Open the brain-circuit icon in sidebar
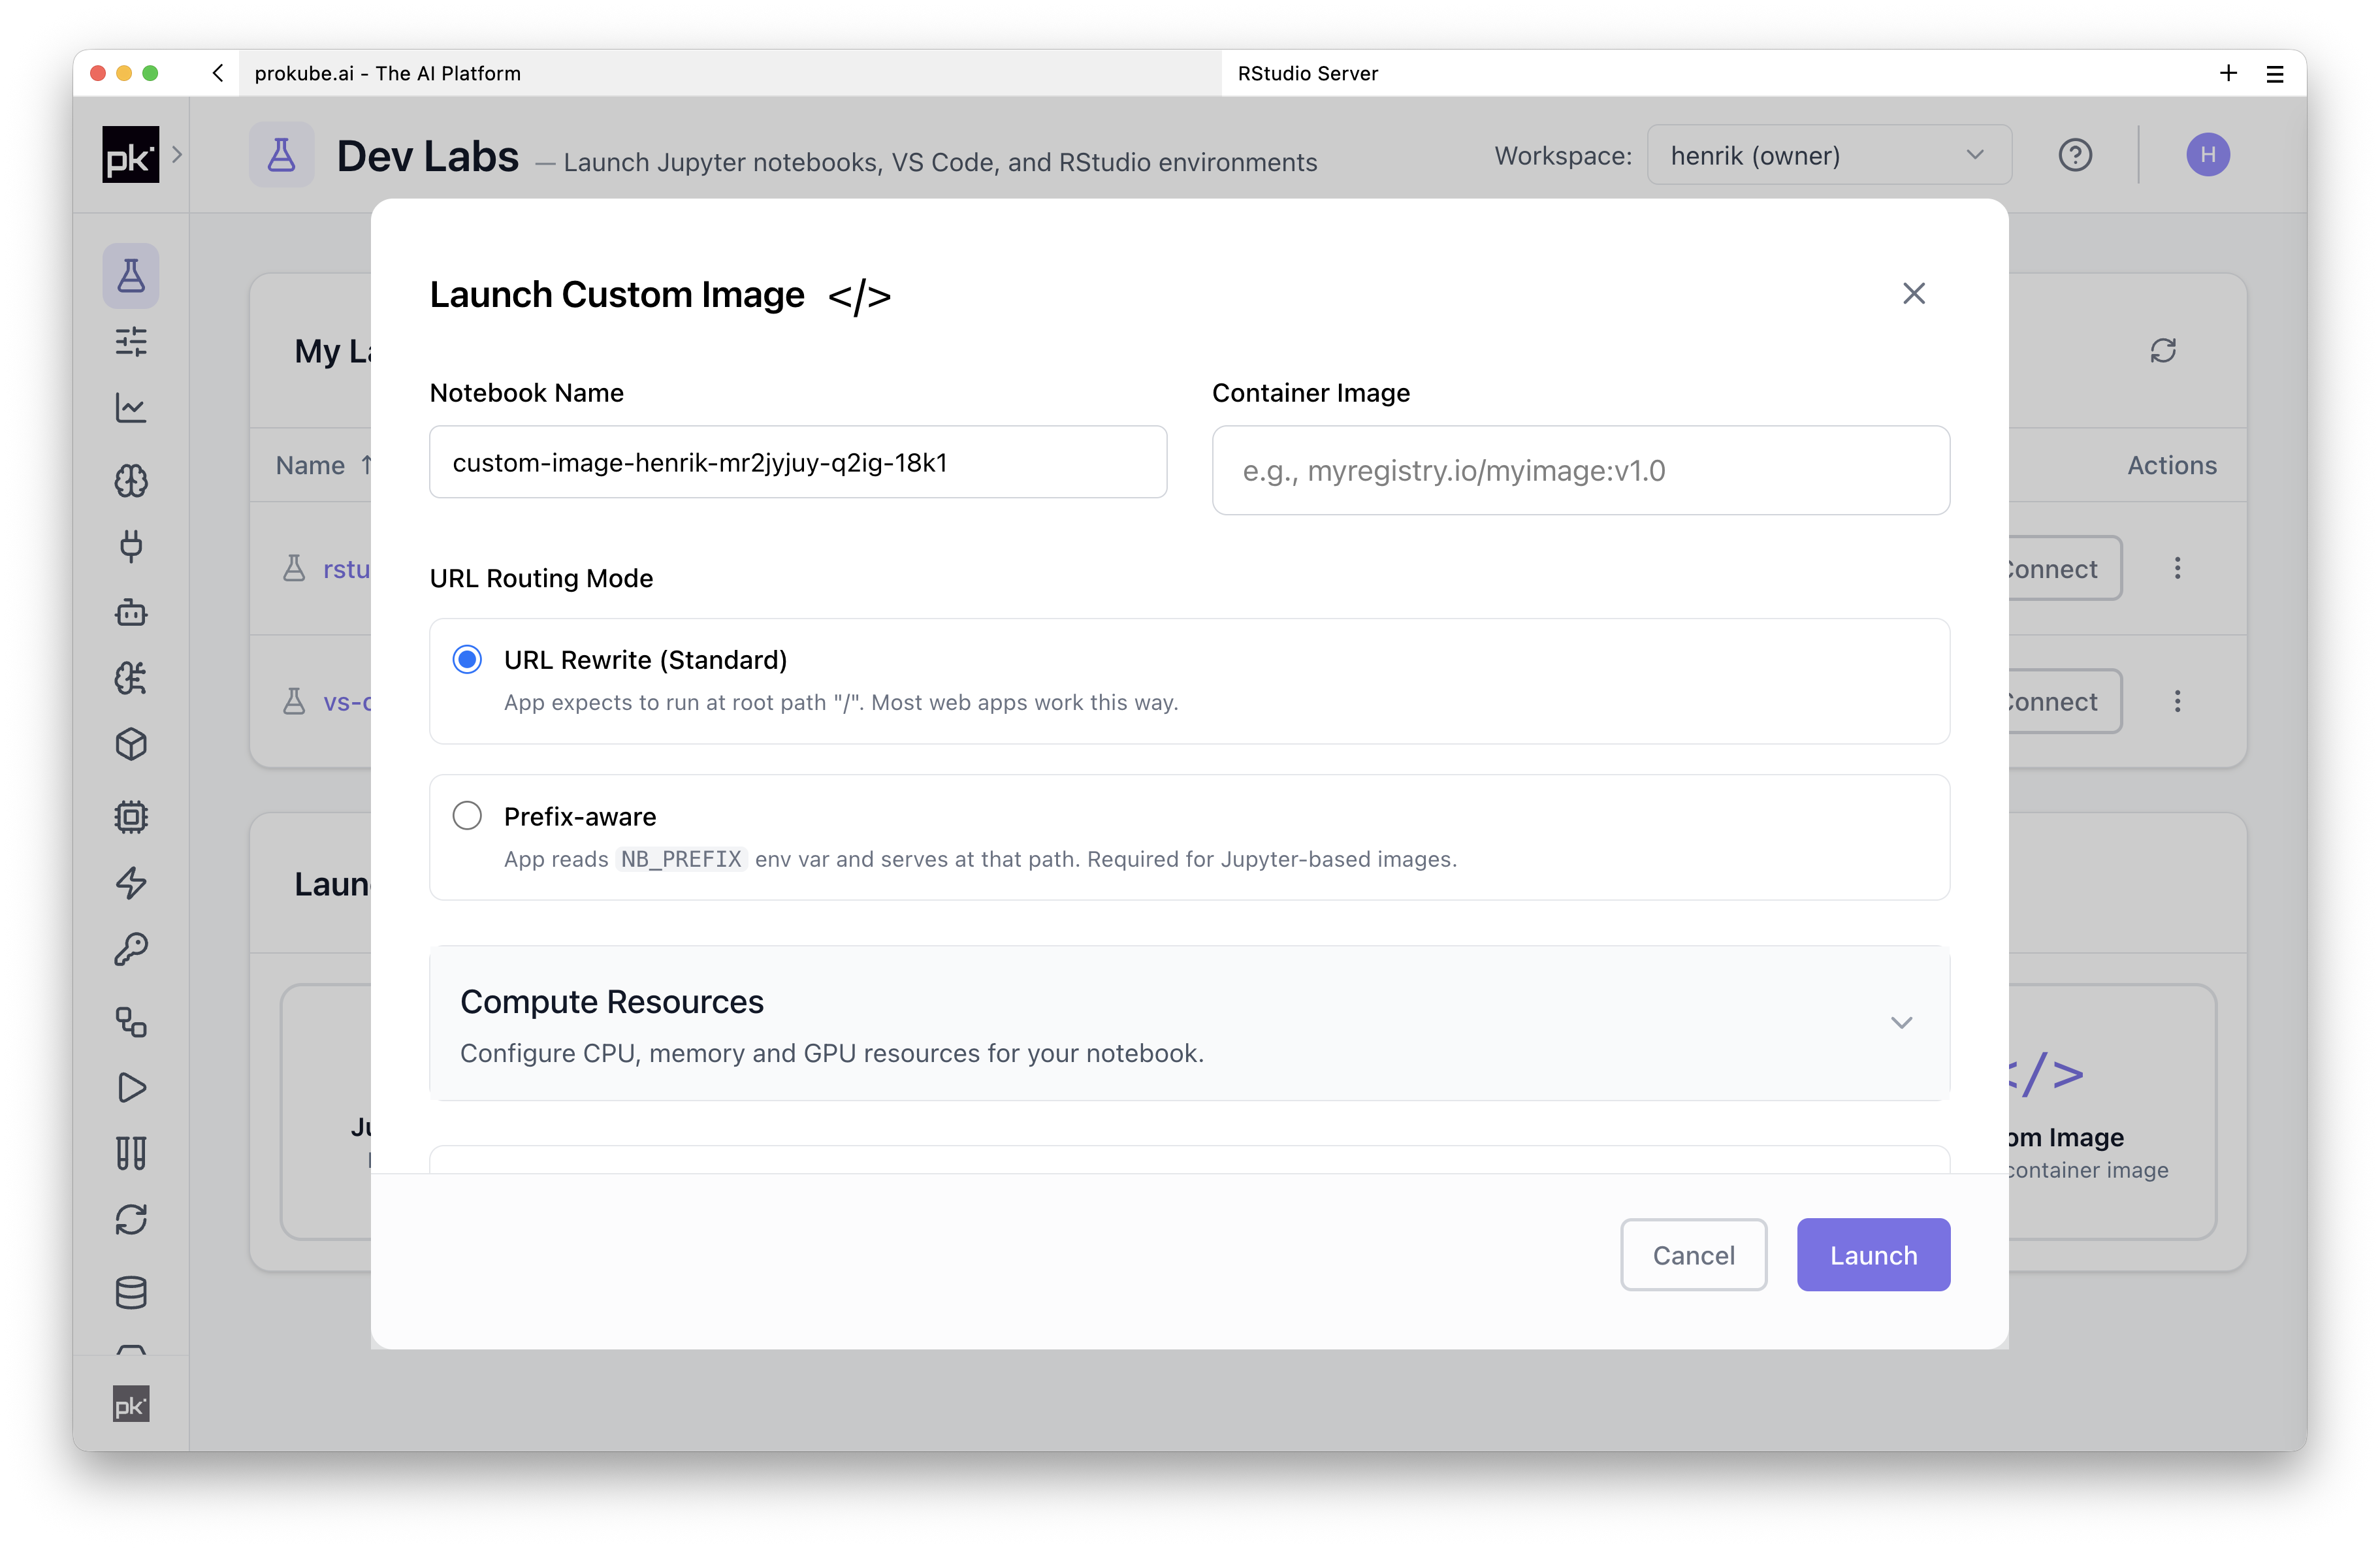This screenshot has width=2380, height=1548. pyautogui.click(x=131, y=678)
